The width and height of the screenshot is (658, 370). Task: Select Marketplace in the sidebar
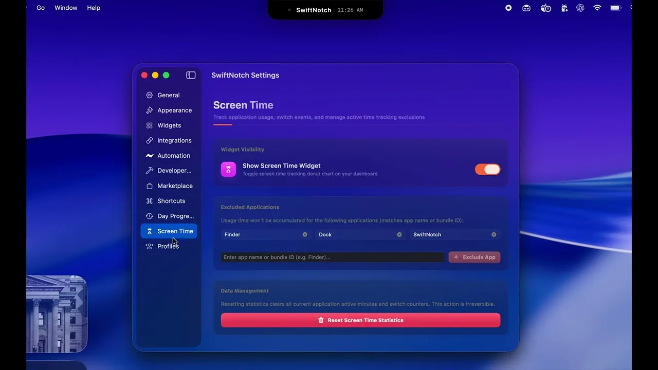click(x=169, y=186)
